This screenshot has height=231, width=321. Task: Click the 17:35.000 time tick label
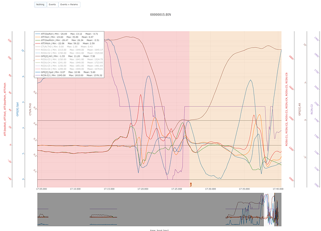click(244, 189)
